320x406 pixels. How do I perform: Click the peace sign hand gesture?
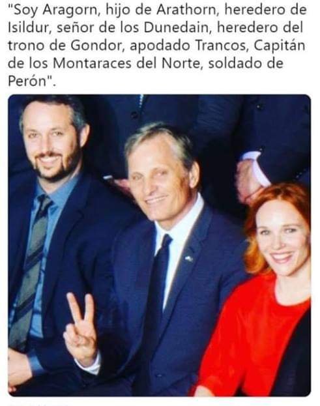(x=81, y=330)
